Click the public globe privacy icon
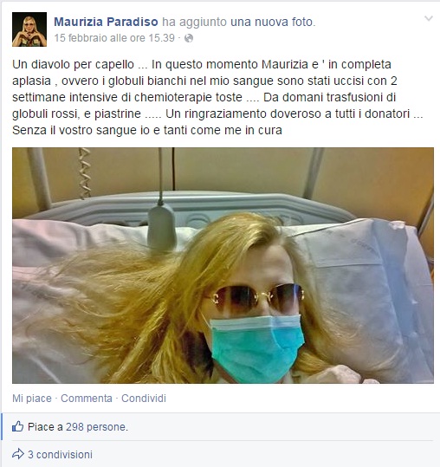The image size is (440, 467). (189, 38)
